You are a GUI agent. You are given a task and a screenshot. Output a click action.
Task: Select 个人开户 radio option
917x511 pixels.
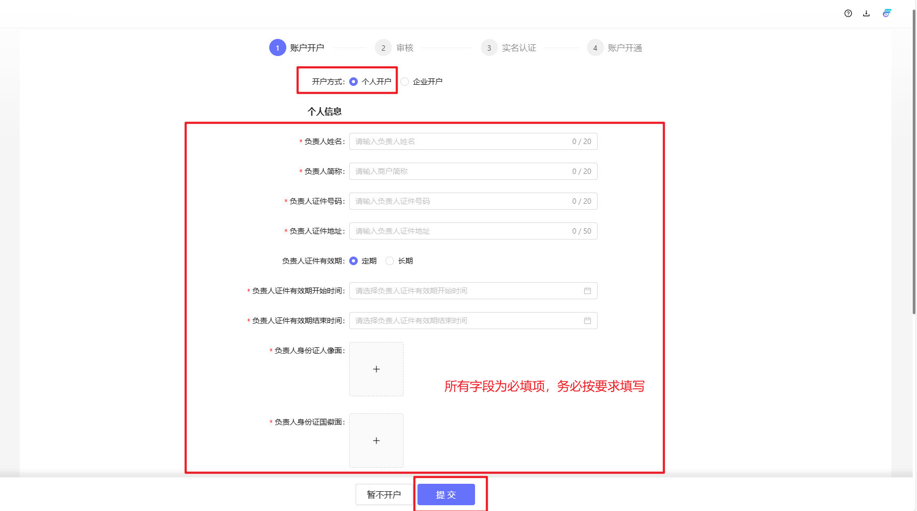click(x=353, y=82)
